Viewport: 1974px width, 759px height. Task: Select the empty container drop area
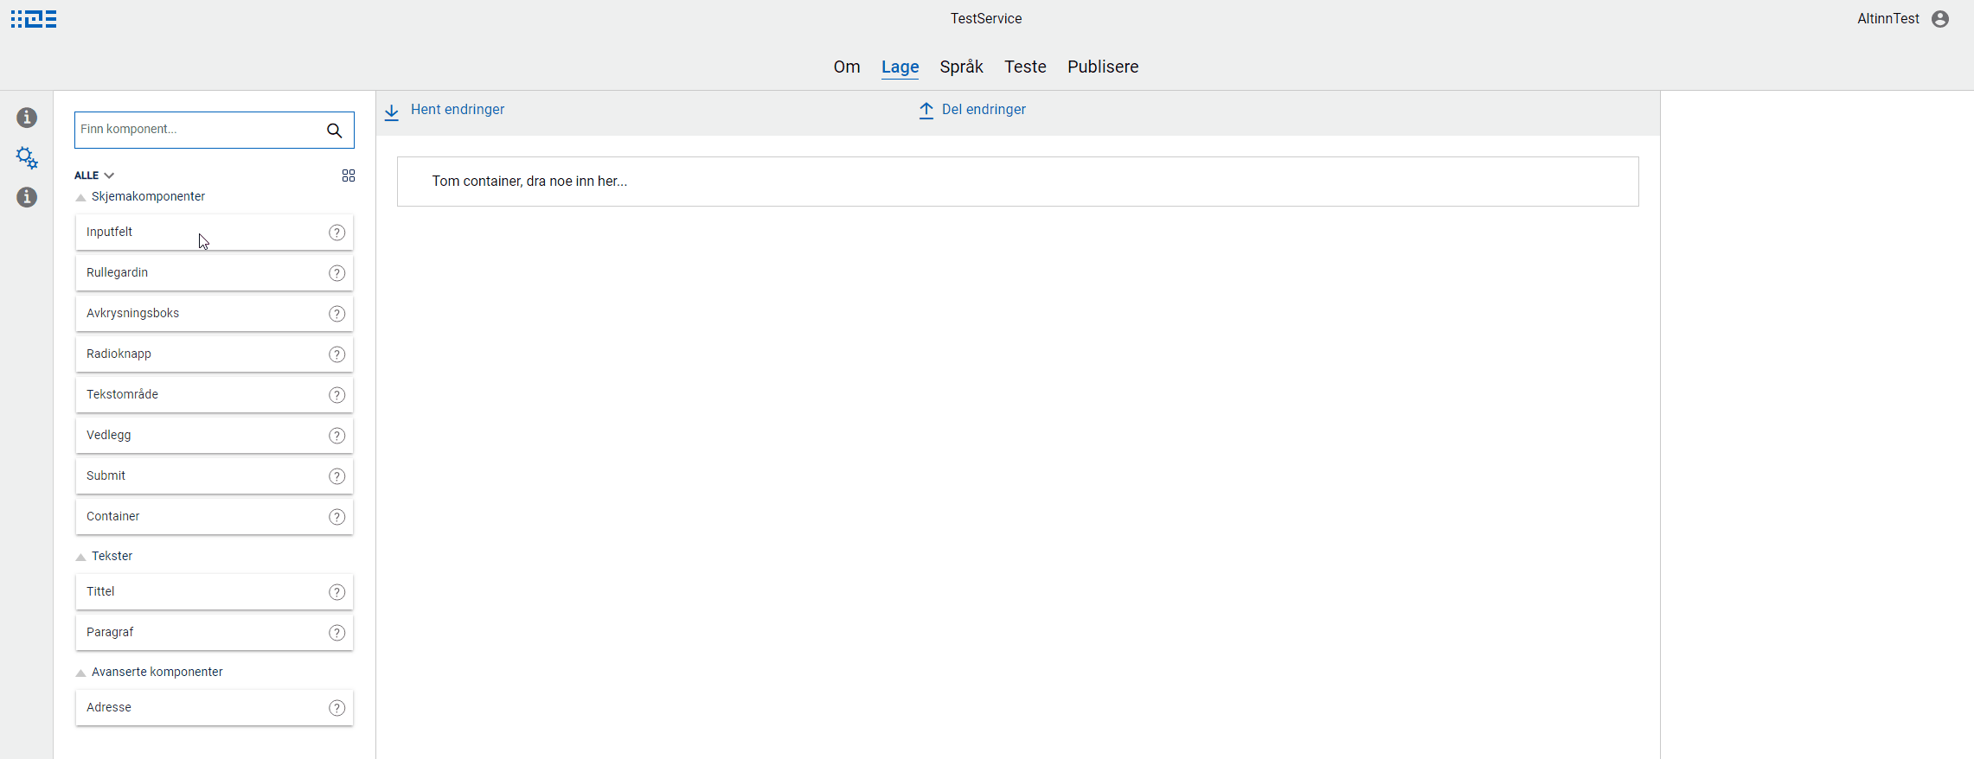[x=1018, y=182]
